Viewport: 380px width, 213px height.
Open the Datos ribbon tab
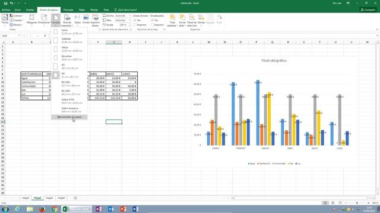point(82,10)
